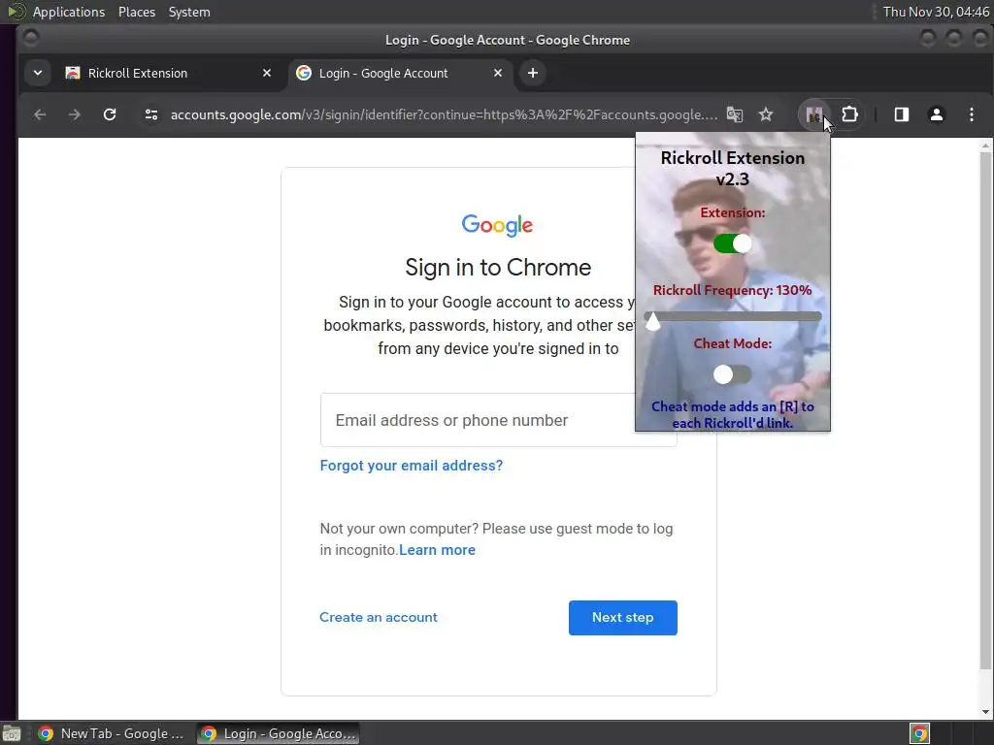994x745 pixels.
Task: Click the Google logo on sign-in card
Action: (498, 225)
